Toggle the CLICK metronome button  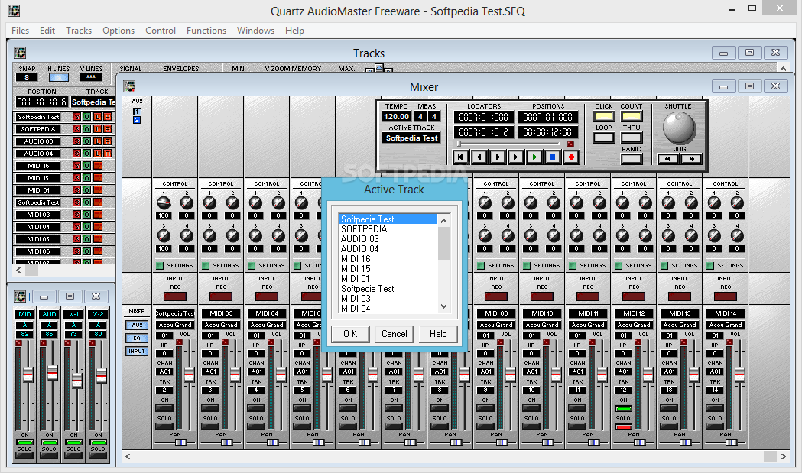(604, 117)
